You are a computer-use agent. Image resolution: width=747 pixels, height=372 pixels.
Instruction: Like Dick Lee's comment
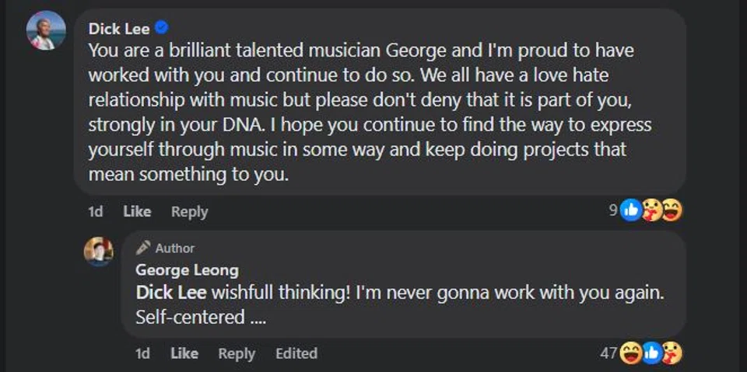pyautogui.click(x=137, y=211)
